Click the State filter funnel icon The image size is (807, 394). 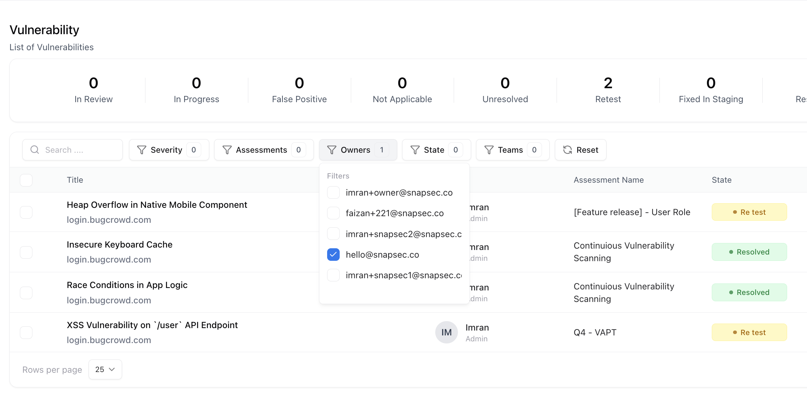[x=415, y=150]
